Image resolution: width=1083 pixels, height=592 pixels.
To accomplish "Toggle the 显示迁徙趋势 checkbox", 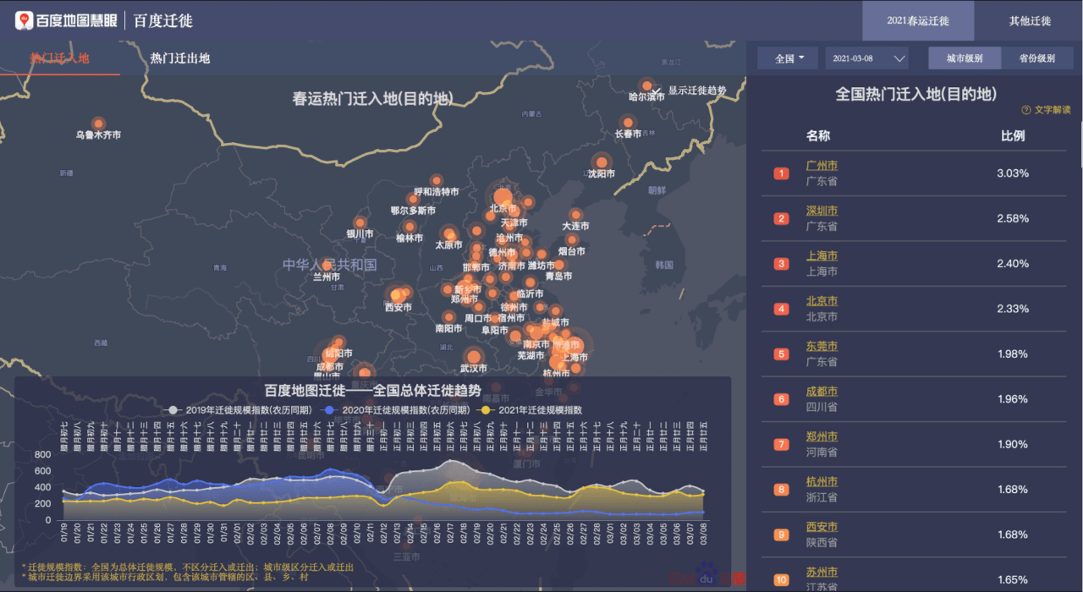I will [x=657, y=90].
